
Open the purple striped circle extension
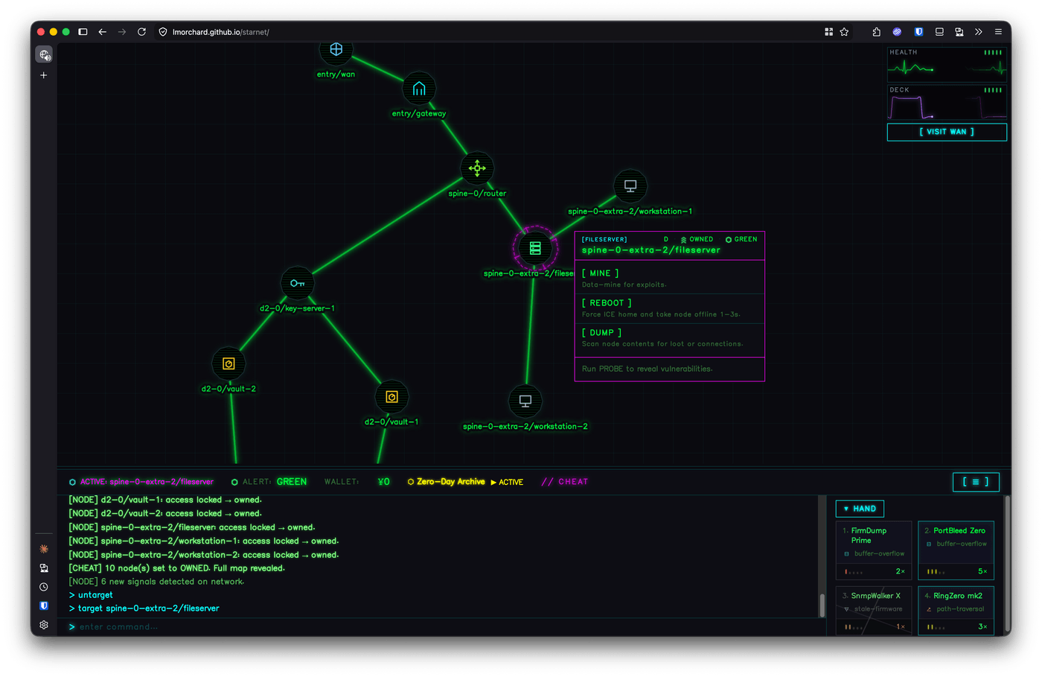[x=897, y=32]
